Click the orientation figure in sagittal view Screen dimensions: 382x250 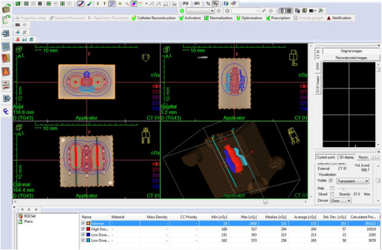293,58
